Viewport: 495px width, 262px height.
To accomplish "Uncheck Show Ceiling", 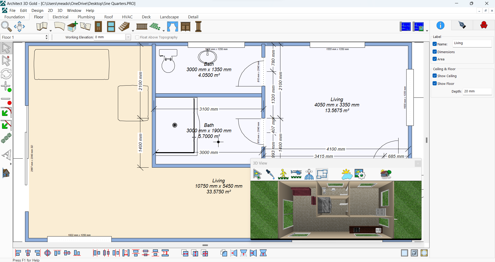I will click(x=435, y=76).
